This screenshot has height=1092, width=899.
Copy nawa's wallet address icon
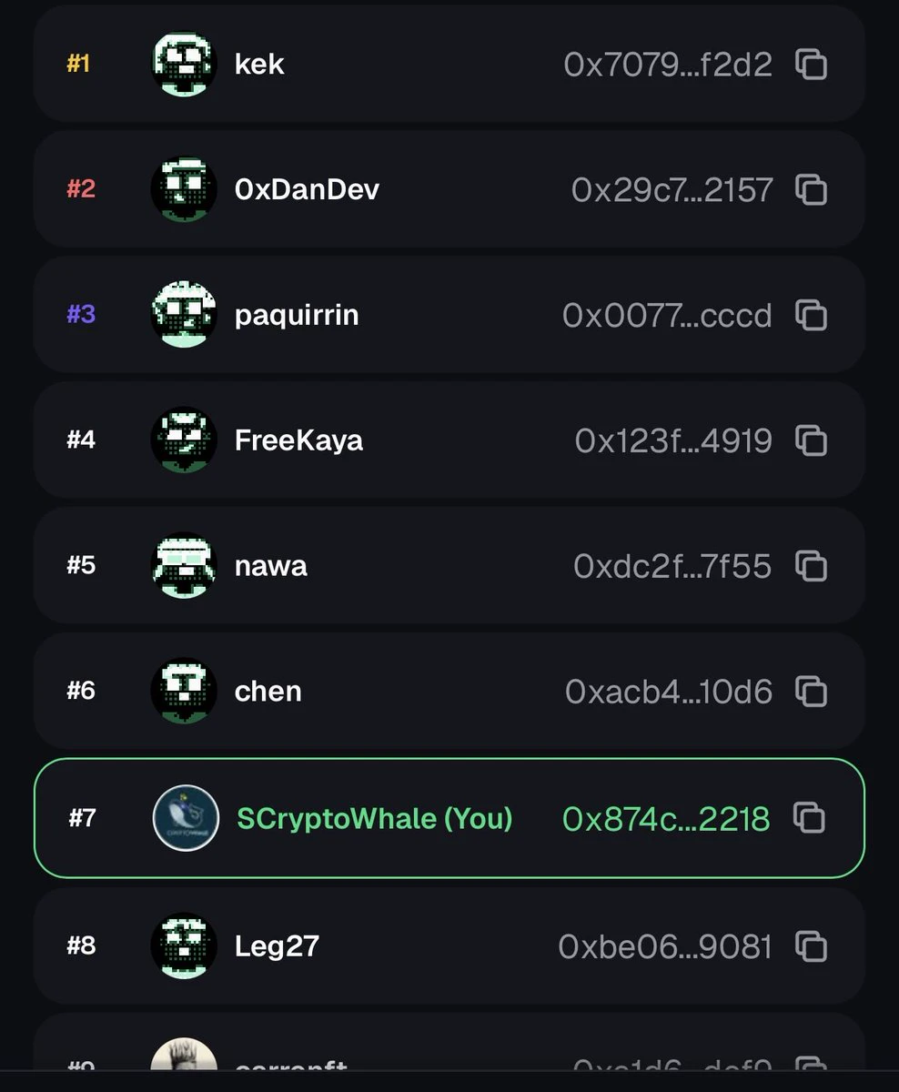(811, 566)
